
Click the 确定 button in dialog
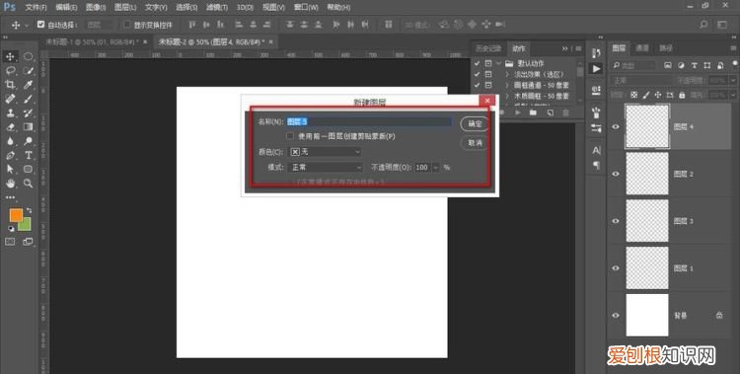pos(475,123)
